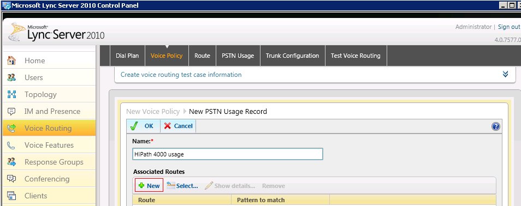Image resolution: width=521 pixels, height=206 pixels.
Task: Open Voice Features section
Action: pos(49,146)
